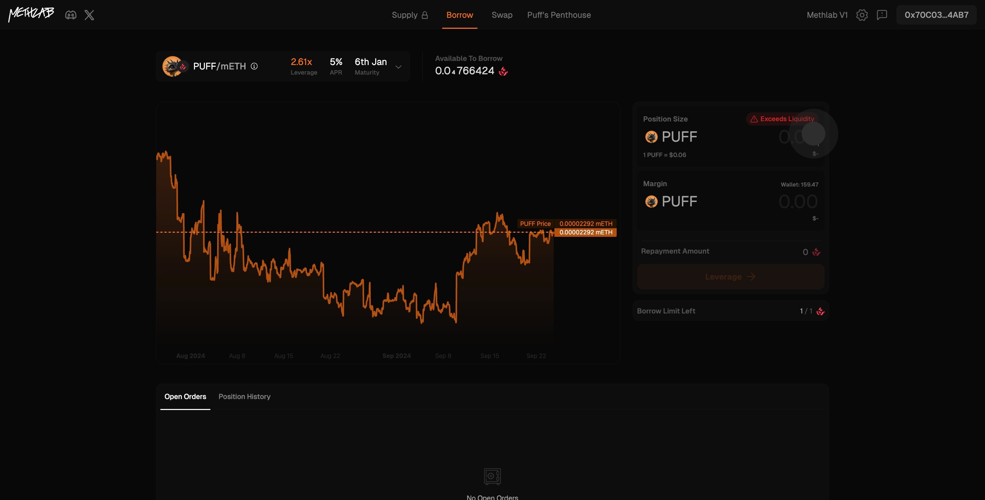Switch to the Swap tab
Image resolution: width=985 pixels, height=500 pixels.
point(502,15)
